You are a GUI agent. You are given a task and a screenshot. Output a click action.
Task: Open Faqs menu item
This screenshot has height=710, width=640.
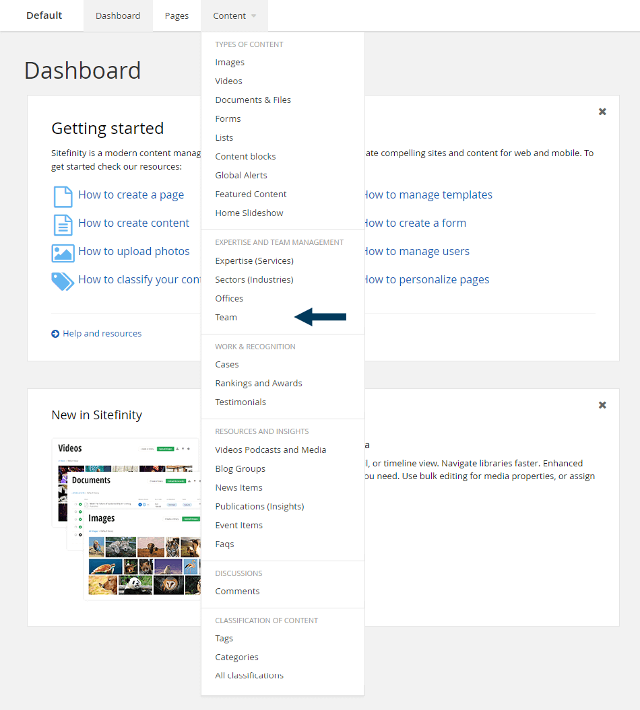(225, 544)
